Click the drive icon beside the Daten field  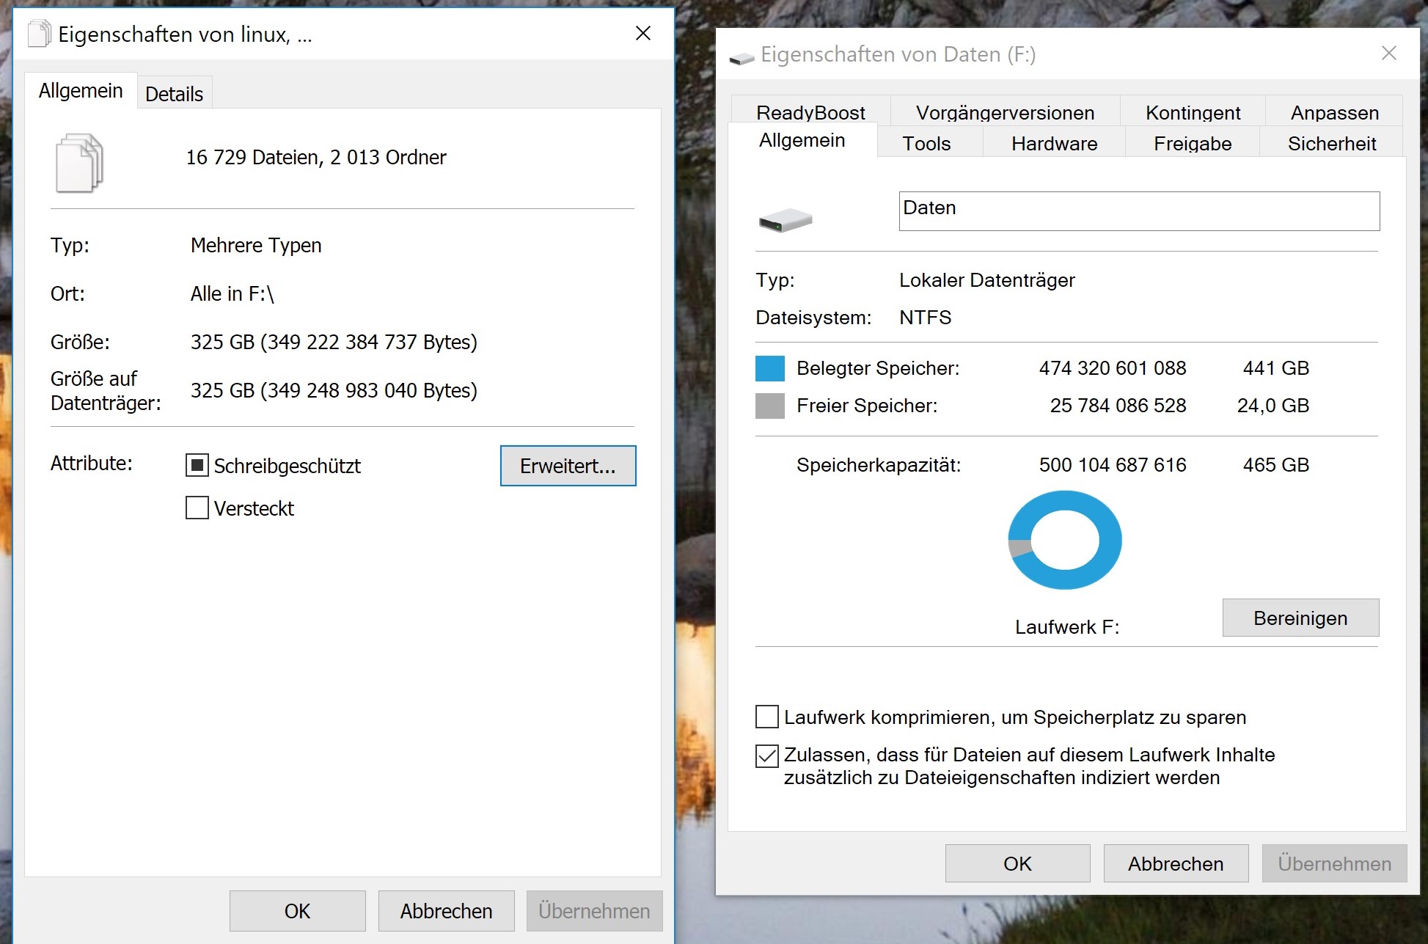[x=785, y=220]
